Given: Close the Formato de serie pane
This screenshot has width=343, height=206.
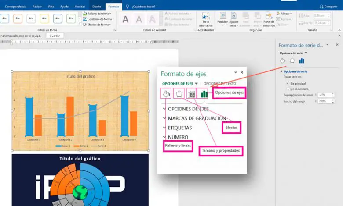Looking at the screenshot, I should click(x=337, y=45).
